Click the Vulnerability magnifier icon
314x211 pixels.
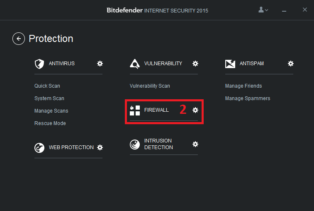pos(135,64)
